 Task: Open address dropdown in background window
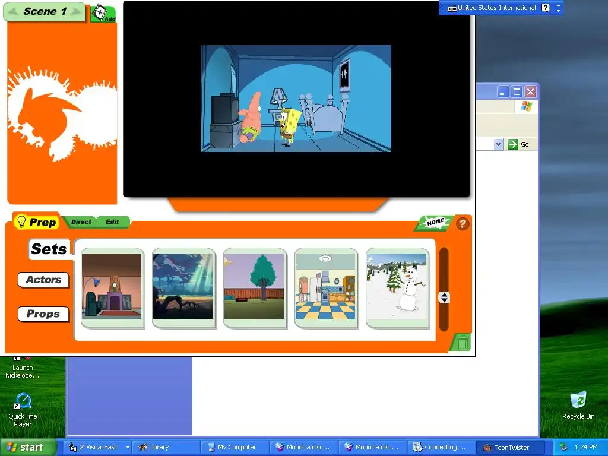[498, 144]
